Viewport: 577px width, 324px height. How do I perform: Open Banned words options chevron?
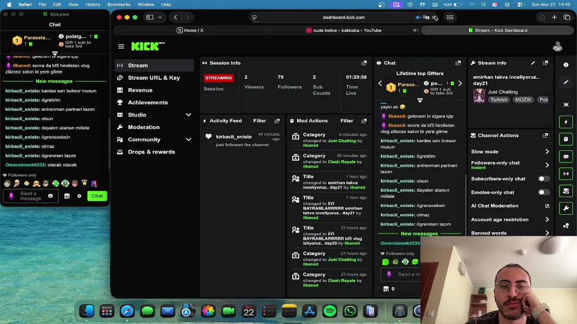coord(547,233)
